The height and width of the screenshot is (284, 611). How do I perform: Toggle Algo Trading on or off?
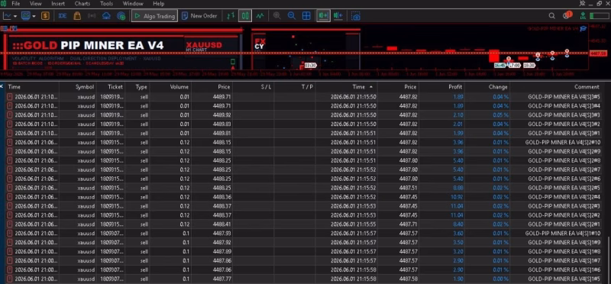click(x=155, y=16)
